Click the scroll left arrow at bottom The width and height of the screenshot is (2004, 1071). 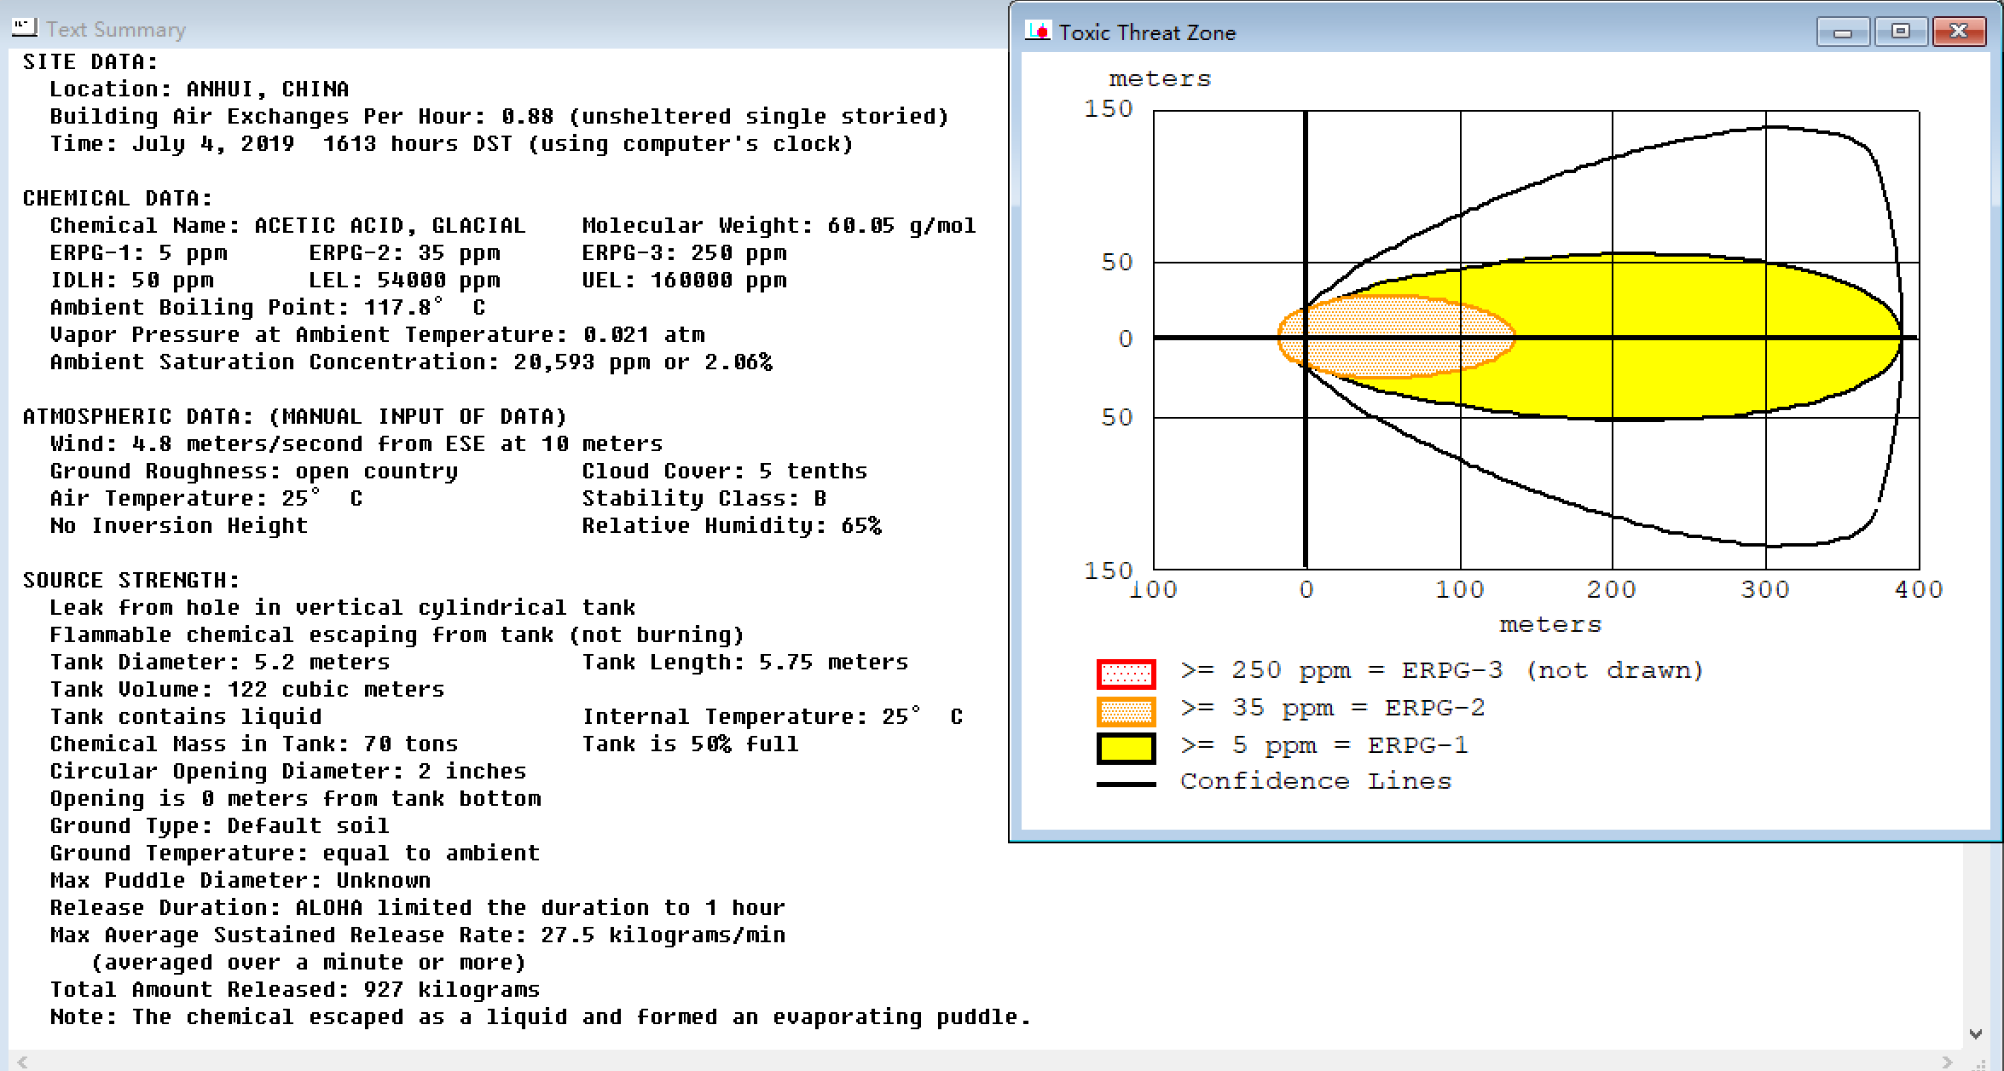[x=23, y=1062]
